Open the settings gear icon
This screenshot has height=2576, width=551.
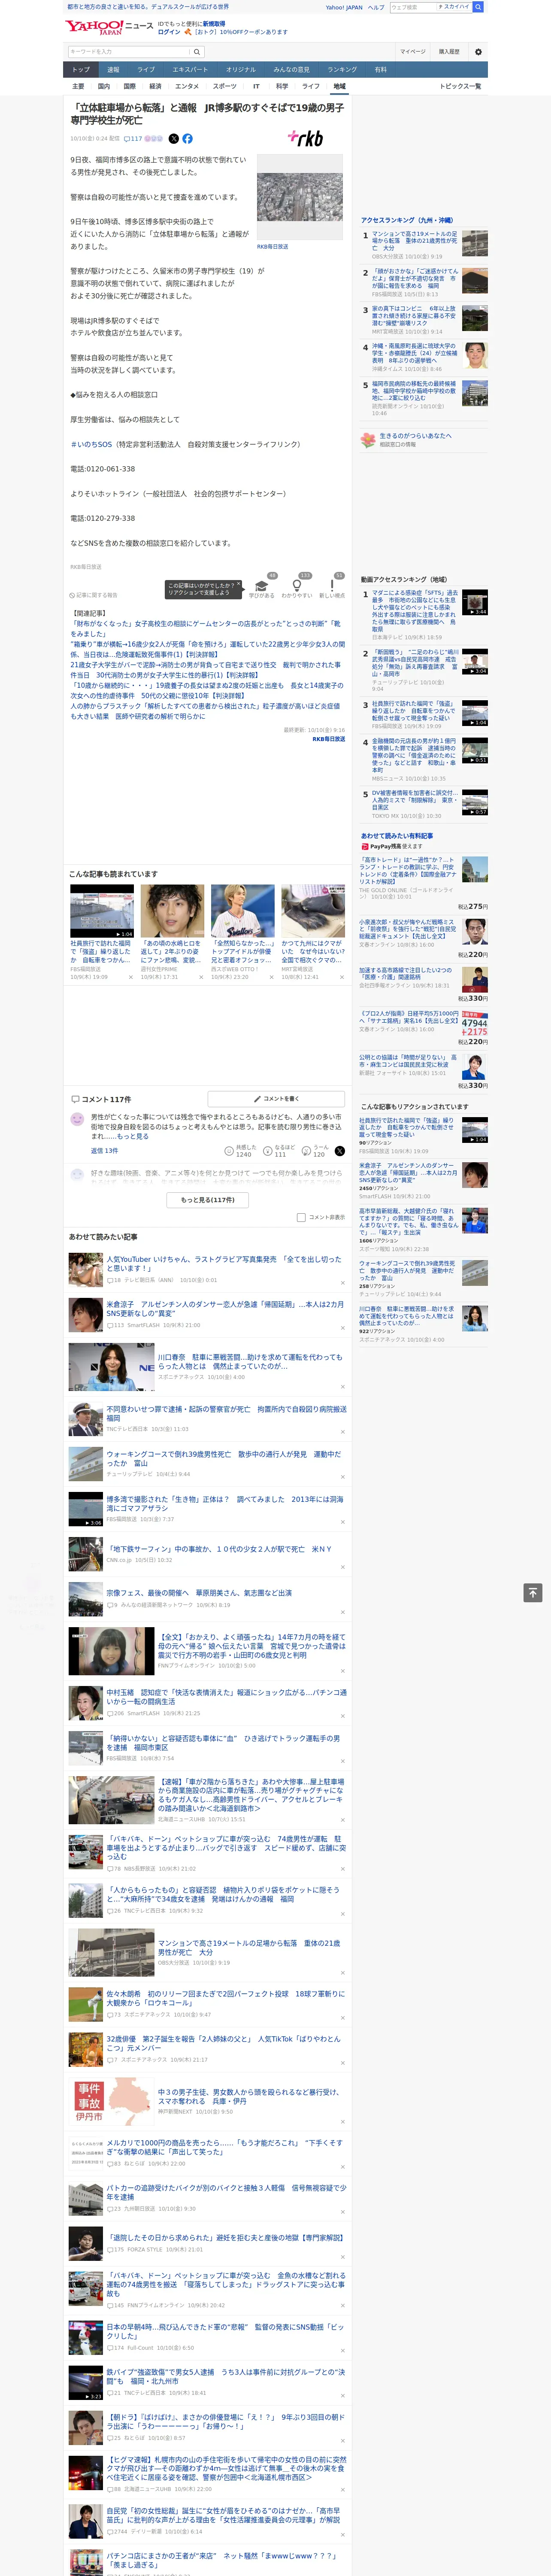(478, 51)
